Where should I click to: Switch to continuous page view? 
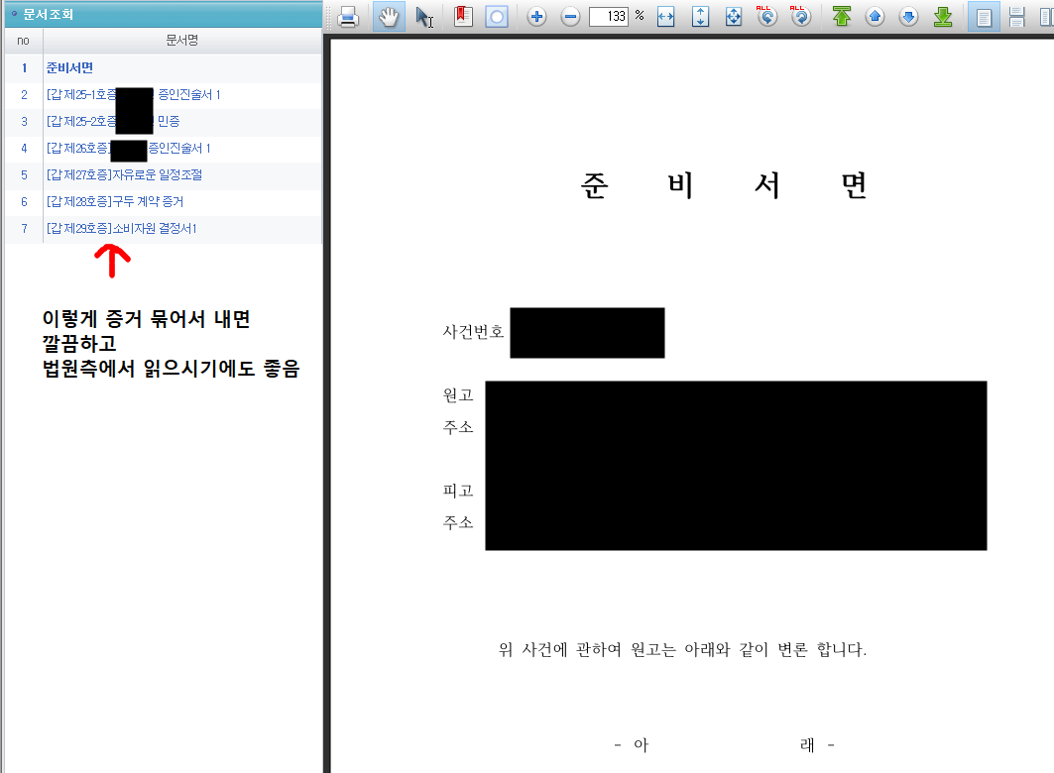[1017, 16]
